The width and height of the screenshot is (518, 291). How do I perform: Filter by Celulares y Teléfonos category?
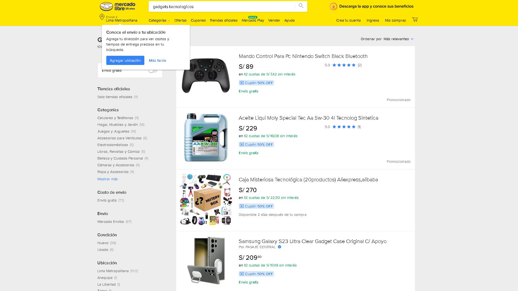coord(115,118)
